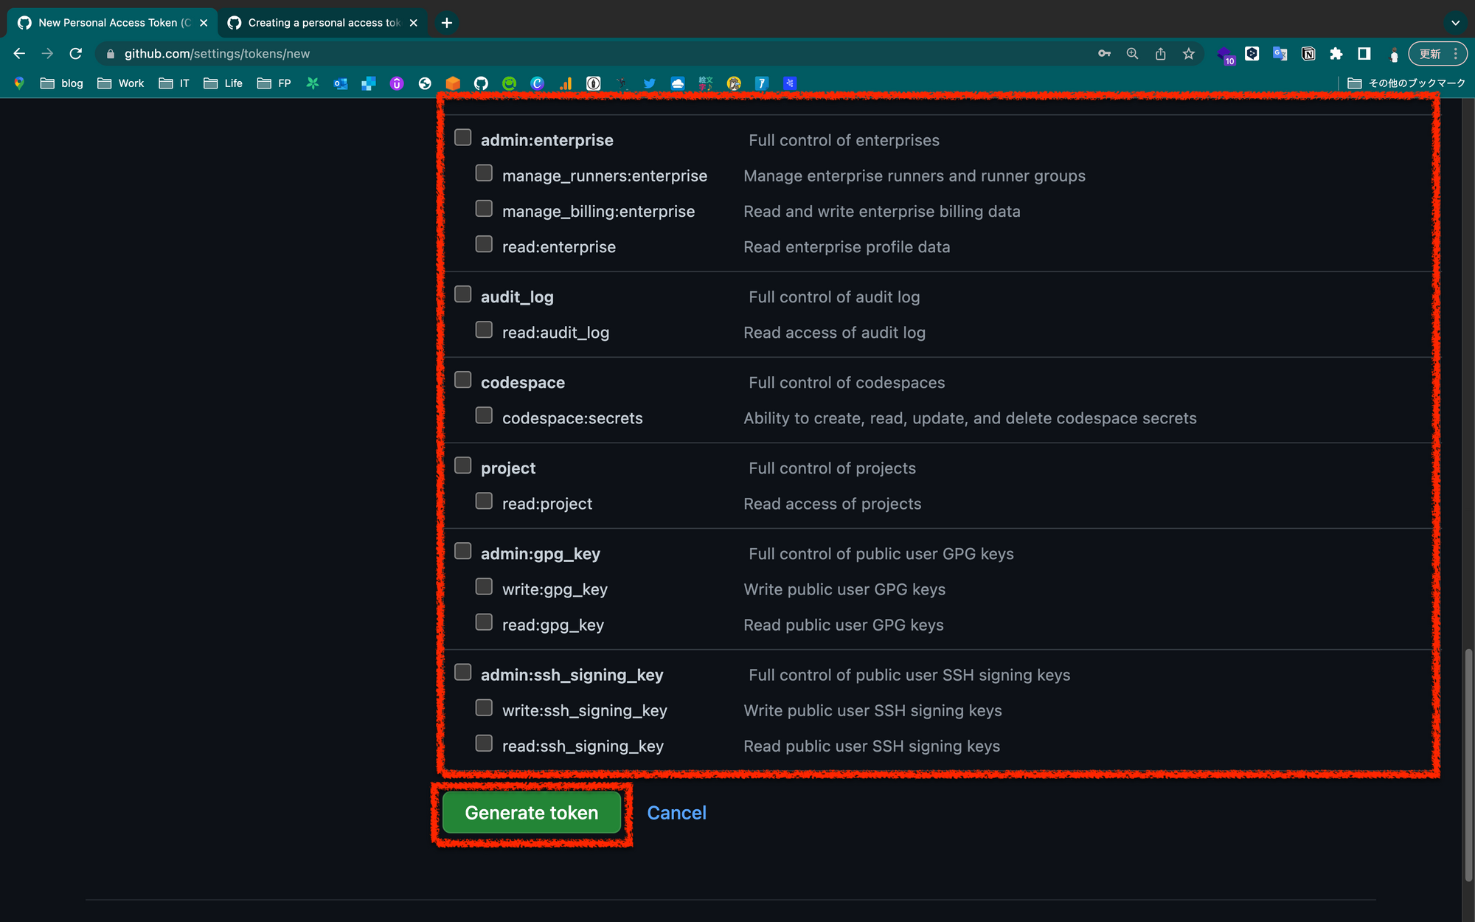
Task: Bookmark this page with the star icon
Action: [1188, 54]
